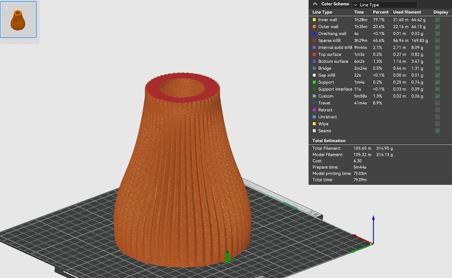Click the Seams white color swatch
This screenshot has height=278, width=452.
pos(314,130)
